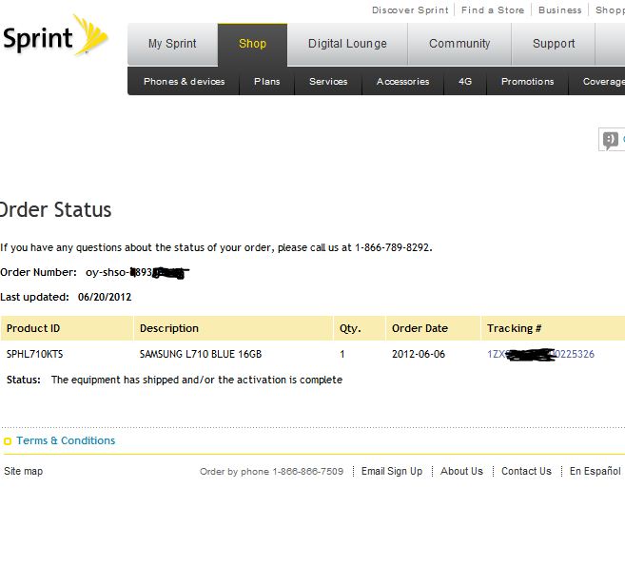Open the Find a Store link
This screenshot has height=566, width=625.
click(493, 10)
